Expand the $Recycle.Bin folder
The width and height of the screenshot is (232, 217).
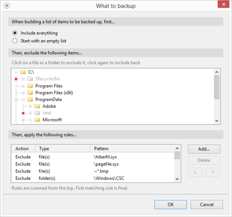click(x=23, y=79)
